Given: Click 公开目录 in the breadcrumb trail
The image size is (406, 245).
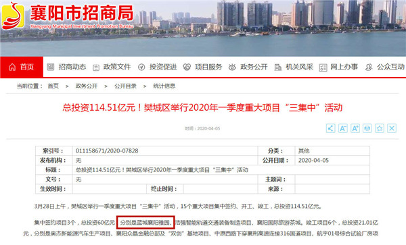Looking at the screenshot, I should 125,86.
